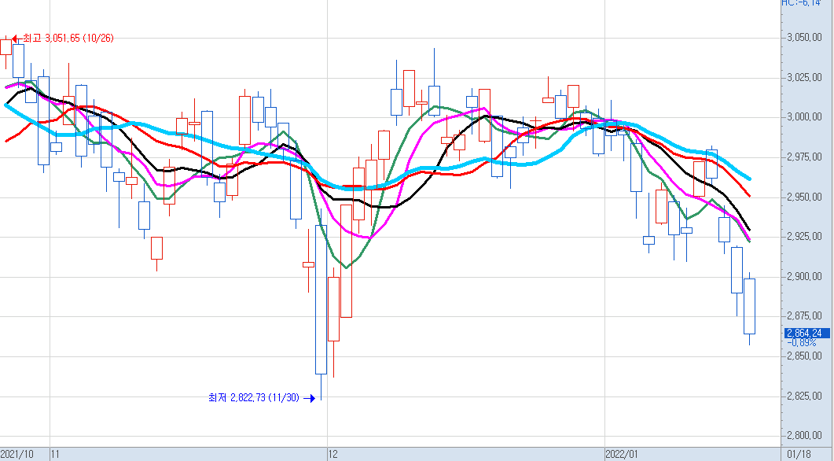Select the 3,000.00 price axis label
The image size is (834, 461).
(x=803, y=117)
